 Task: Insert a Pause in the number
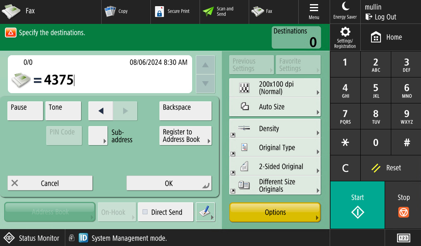pos(25,110)
